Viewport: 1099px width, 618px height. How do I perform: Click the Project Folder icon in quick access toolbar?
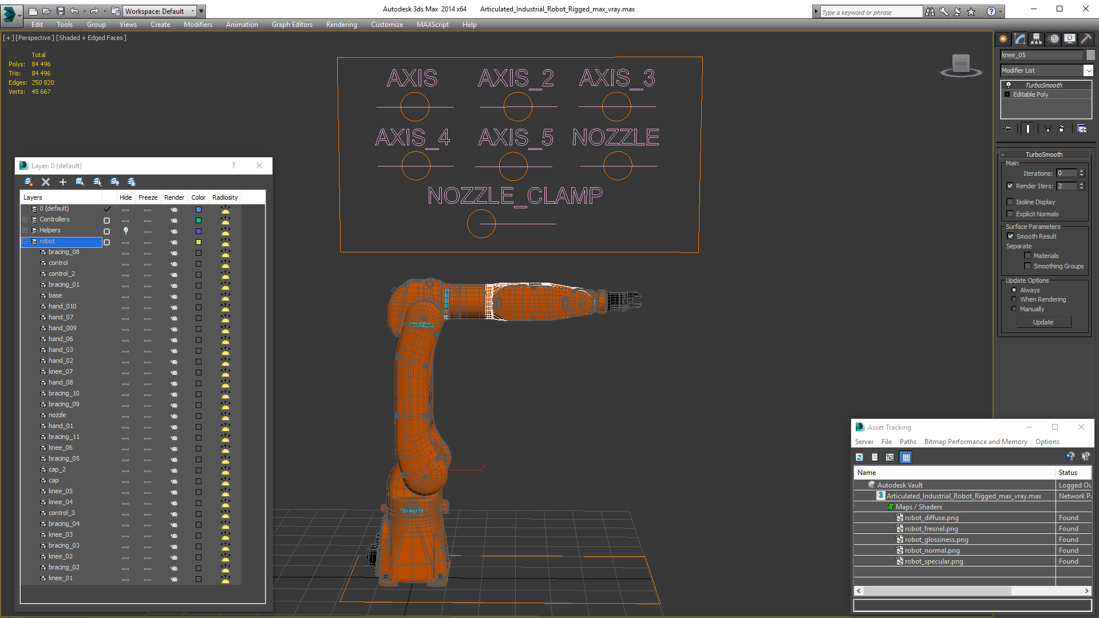click(116, 11)
